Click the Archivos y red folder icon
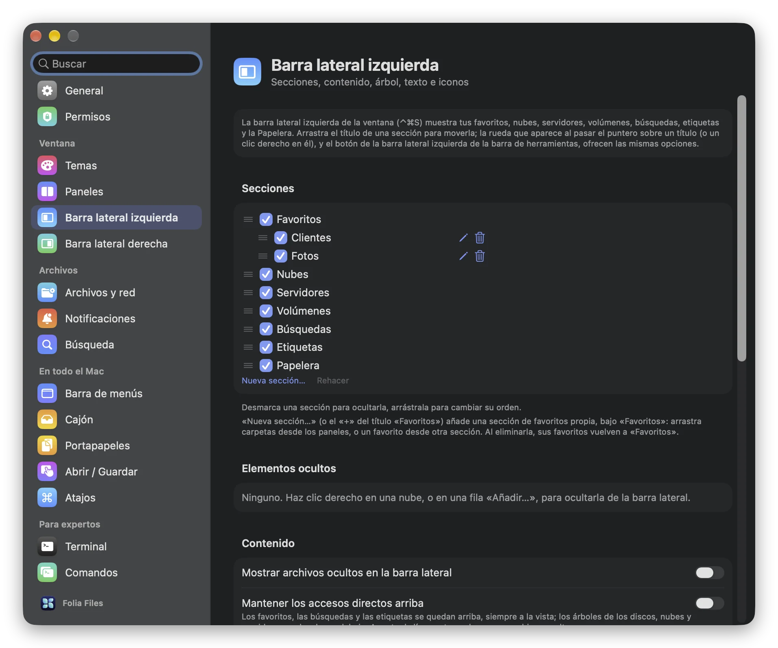Screen dimensions: 778x648 (47, 293)
